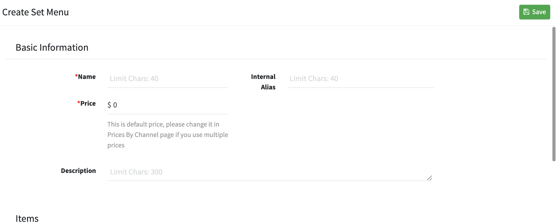This screenshot has height=223, width=556.
Task: Click the floppy disk icon in Save
Action: click(526, 12)
